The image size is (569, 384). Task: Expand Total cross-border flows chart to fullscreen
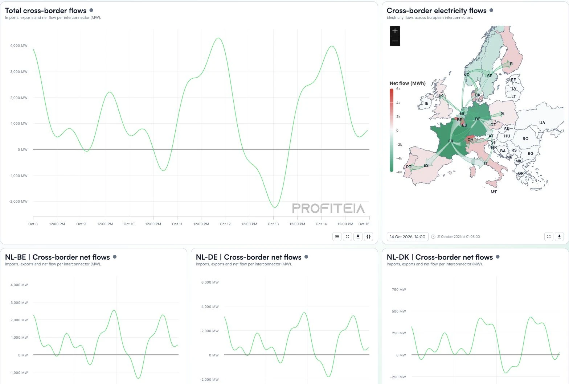click(x=347, y=236)
